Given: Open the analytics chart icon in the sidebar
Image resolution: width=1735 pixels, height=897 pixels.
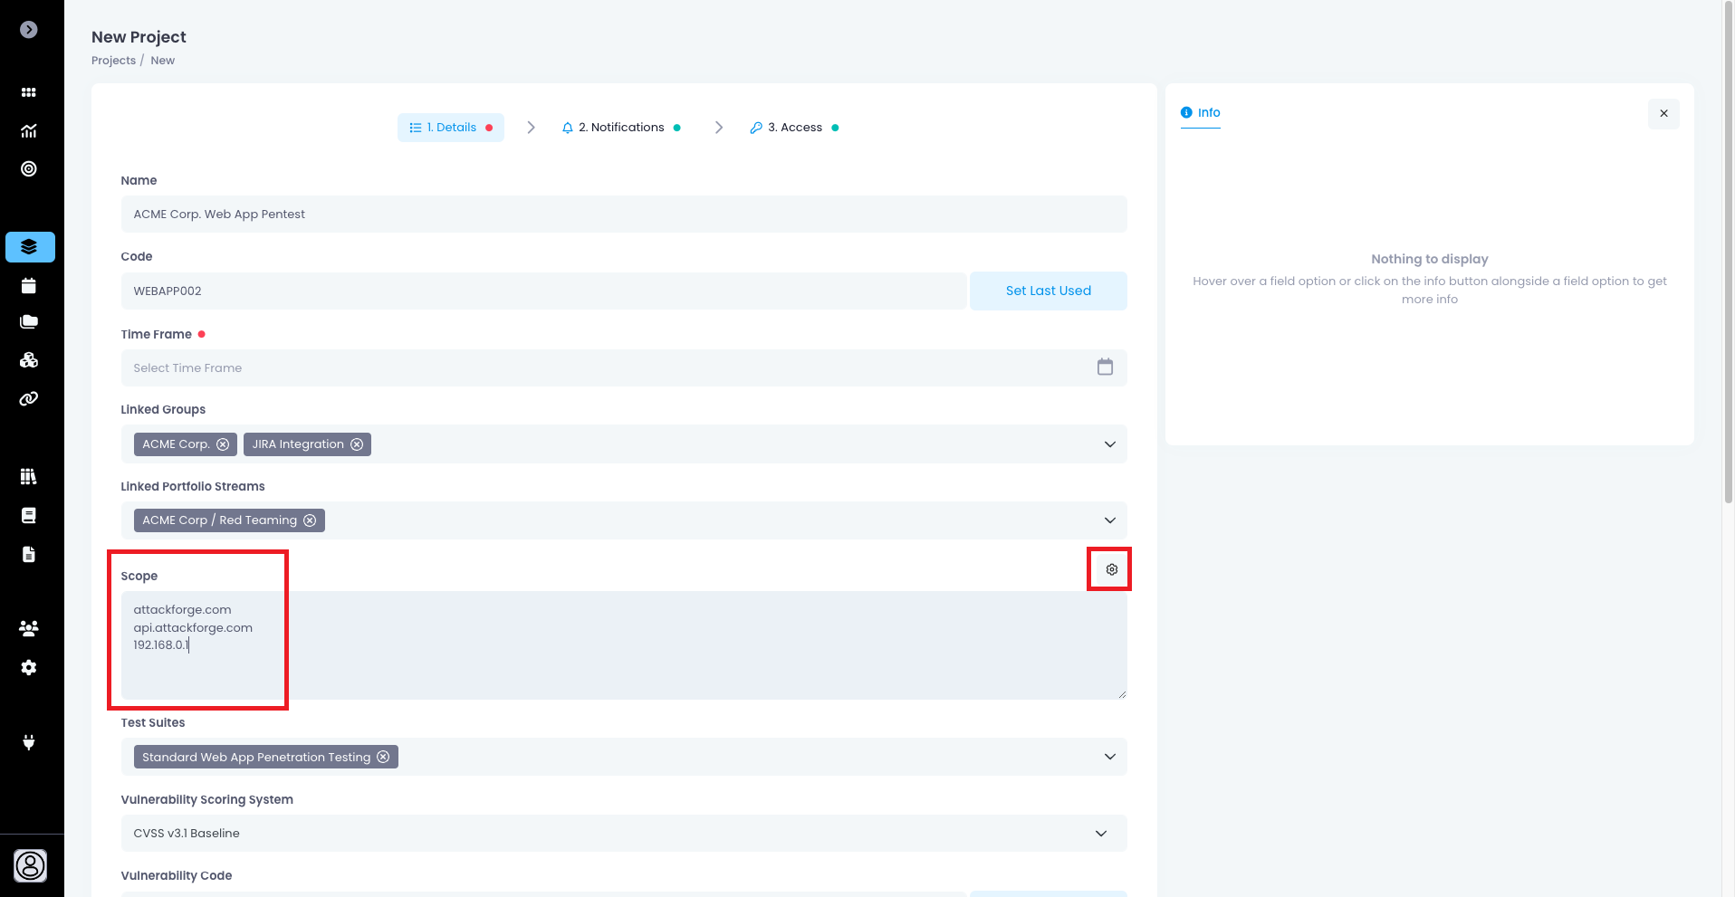Looking at the screenshot, I should [x=29, y=131].
